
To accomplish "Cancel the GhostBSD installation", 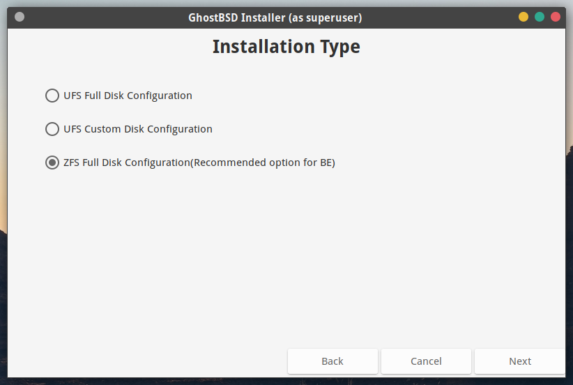I will pos(426,361).
